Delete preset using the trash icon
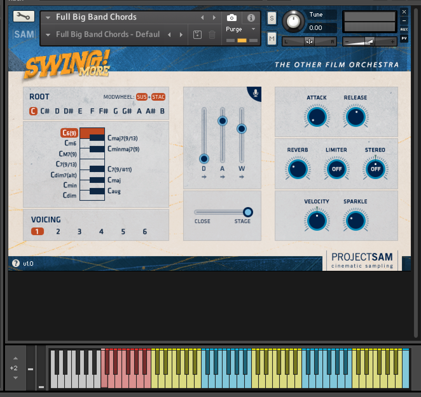 click(212, 34)
